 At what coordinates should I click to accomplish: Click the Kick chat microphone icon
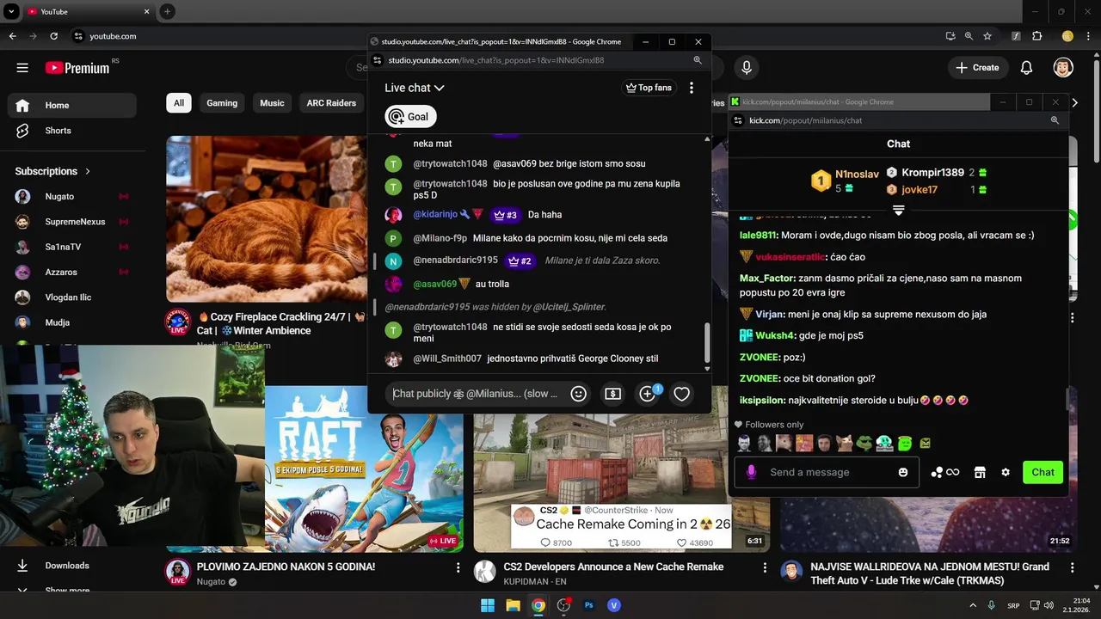(x=752, y=472)
